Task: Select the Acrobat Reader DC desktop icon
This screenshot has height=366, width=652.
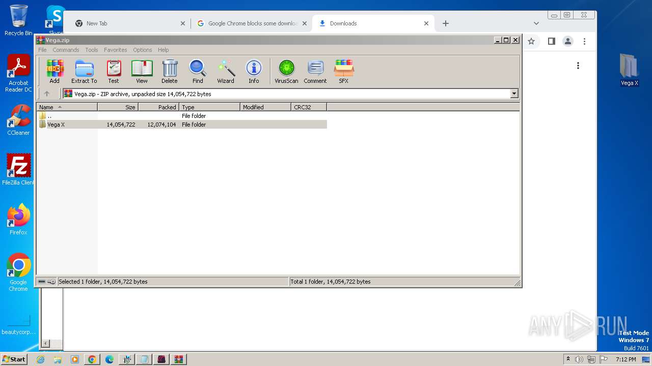Action: tap(18, 74)
